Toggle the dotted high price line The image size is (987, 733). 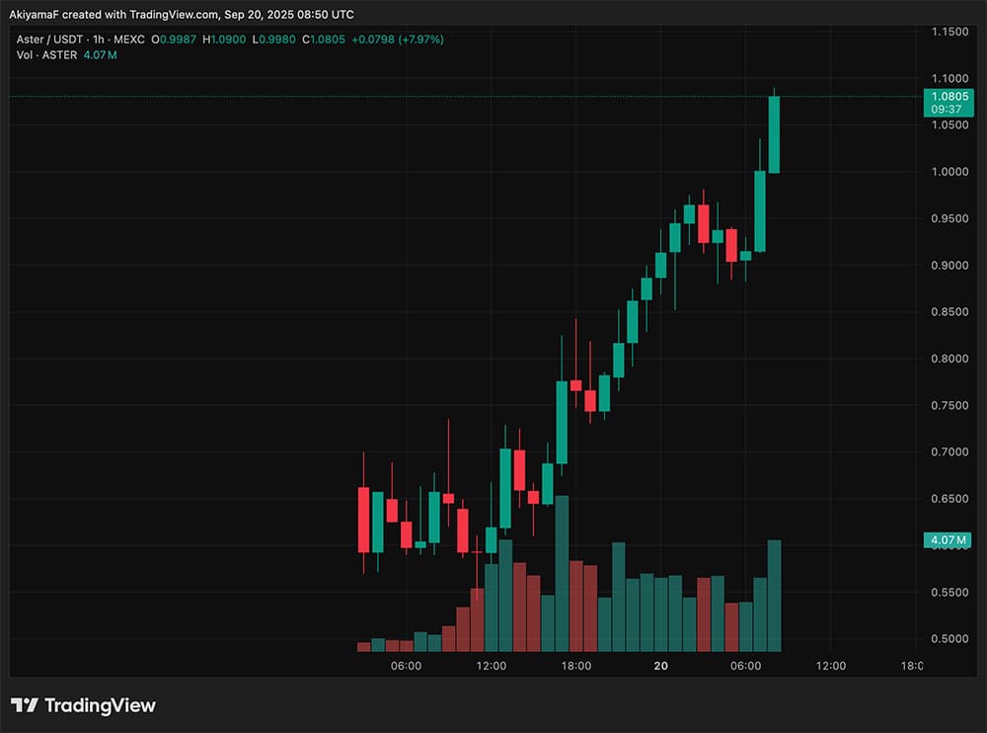[395, 97]
